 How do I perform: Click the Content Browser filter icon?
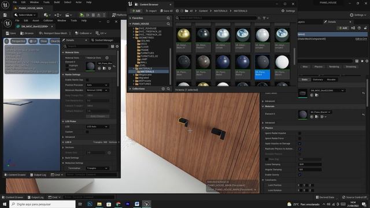(x=265, y=18)
